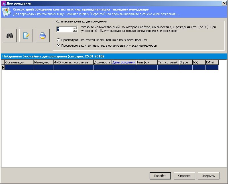Click the День рождения column header
Image resolution: width=228 pixels, height=184 pixels.
[124, 62]
